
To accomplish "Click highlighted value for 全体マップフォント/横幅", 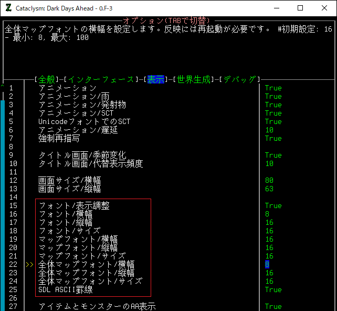I will click(267, 264).
